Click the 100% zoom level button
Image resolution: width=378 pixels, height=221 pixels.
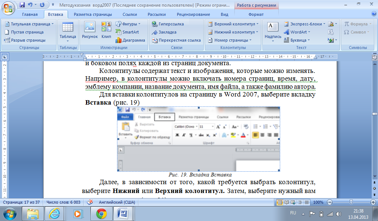(x=318, y=202)
